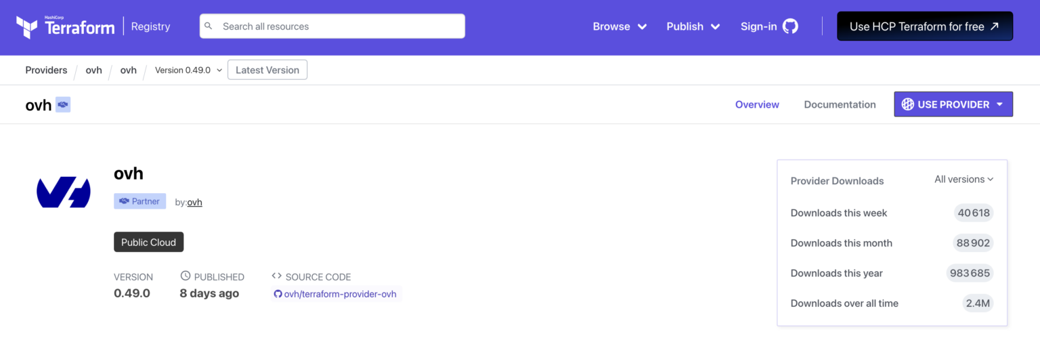Open the Publish dropdown menu
This screenshot has width=1040, height=338.
(x=693, y=26)
